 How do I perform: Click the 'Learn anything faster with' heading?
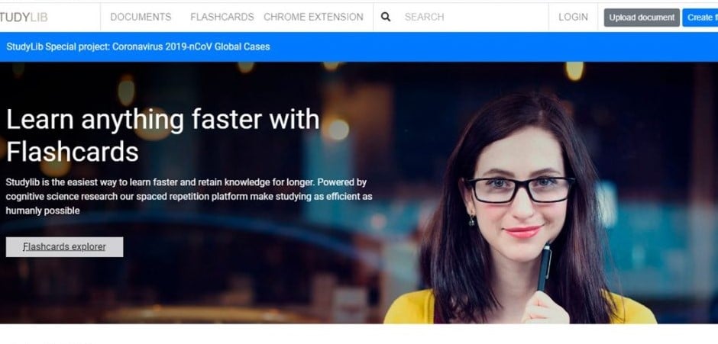tap(163, 120)
